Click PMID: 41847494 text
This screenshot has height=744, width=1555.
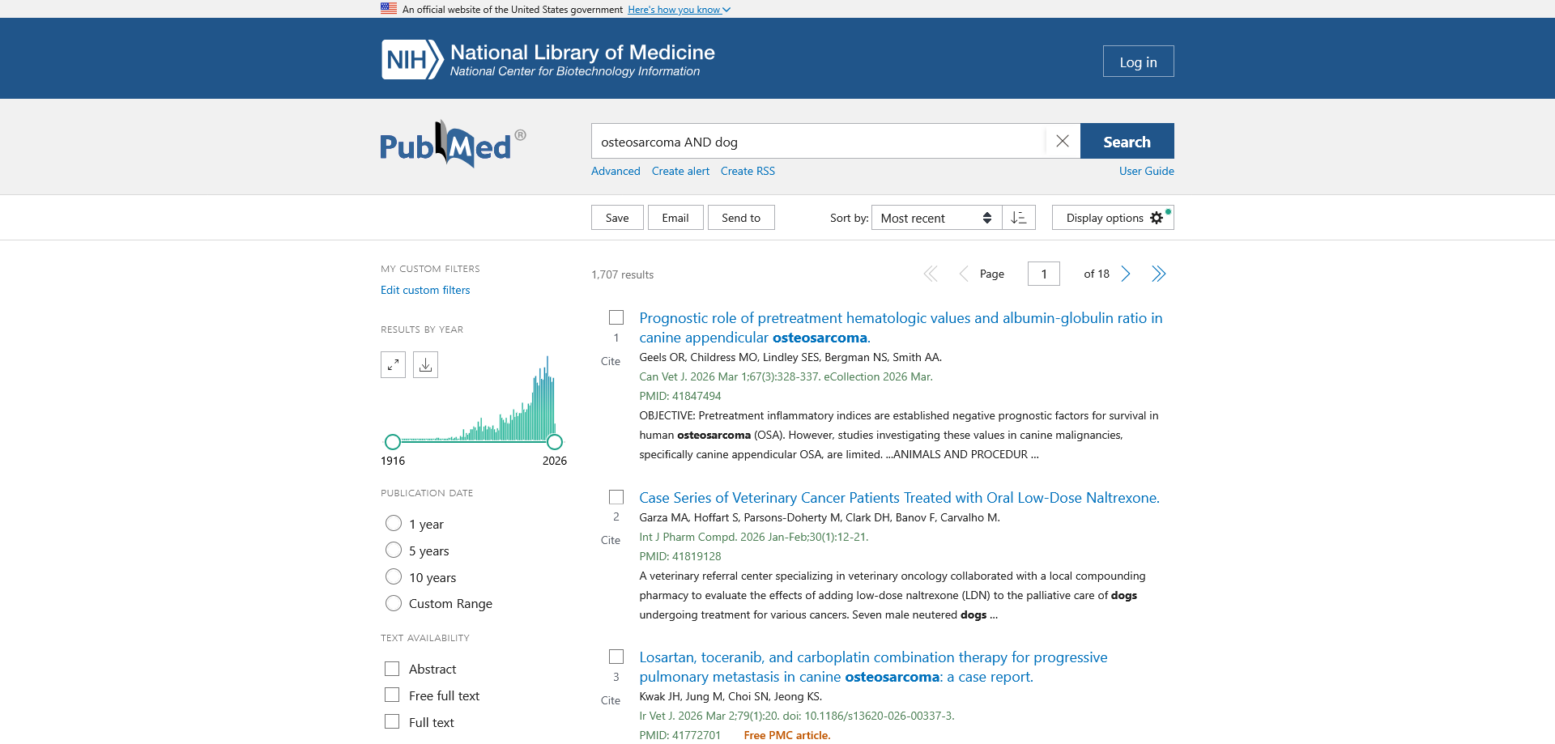point(680,396)
